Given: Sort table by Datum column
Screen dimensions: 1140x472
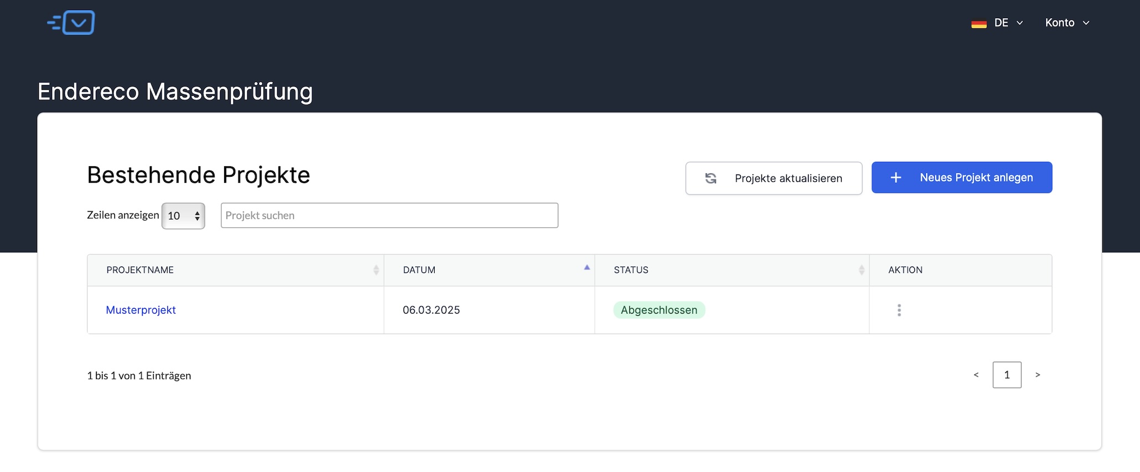Looking at the screenshot, I should (489, 270).
